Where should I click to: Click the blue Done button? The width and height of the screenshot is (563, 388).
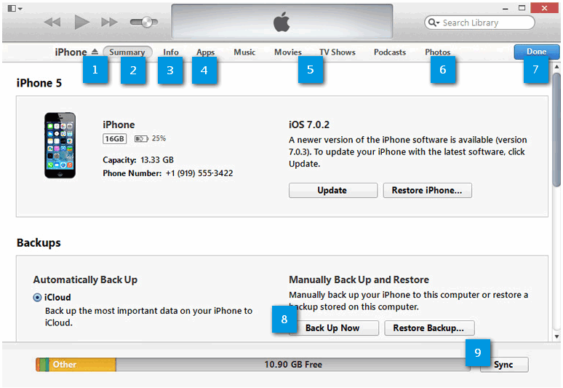click(x=536, y=52)
